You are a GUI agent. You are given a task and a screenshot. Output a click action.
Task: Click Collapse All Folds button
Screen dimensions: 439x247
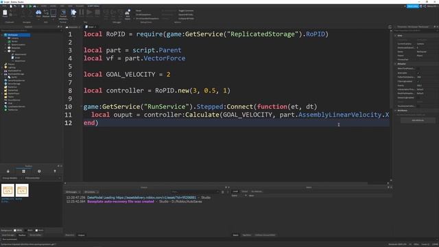pyautogui.click(x=186, y=19)
